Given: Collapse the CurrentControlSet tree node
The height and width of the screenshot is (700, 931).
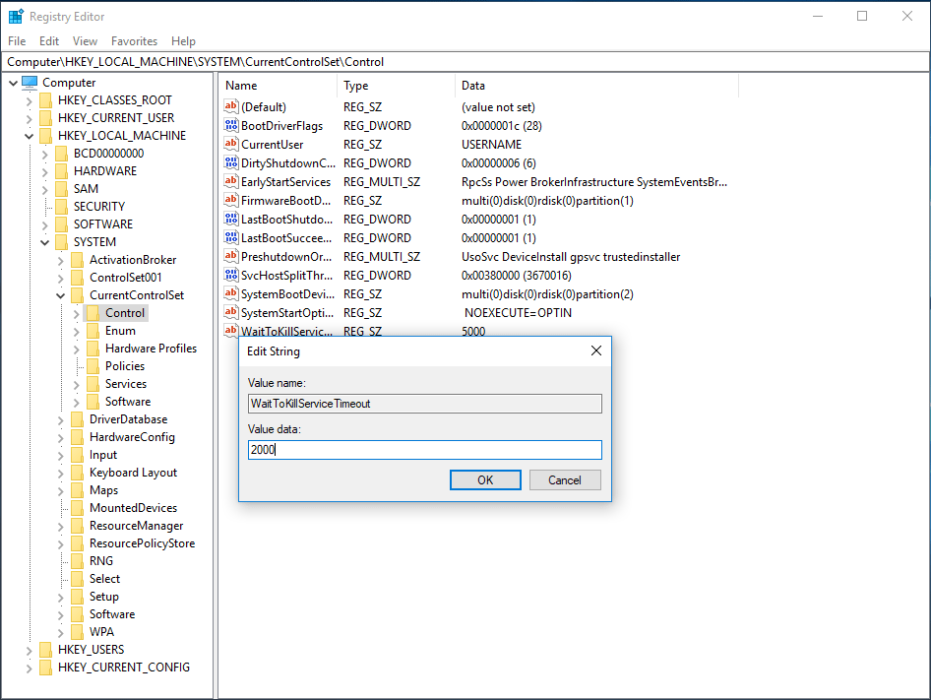Looking at the screenshot, I should [x=60, y=295].
